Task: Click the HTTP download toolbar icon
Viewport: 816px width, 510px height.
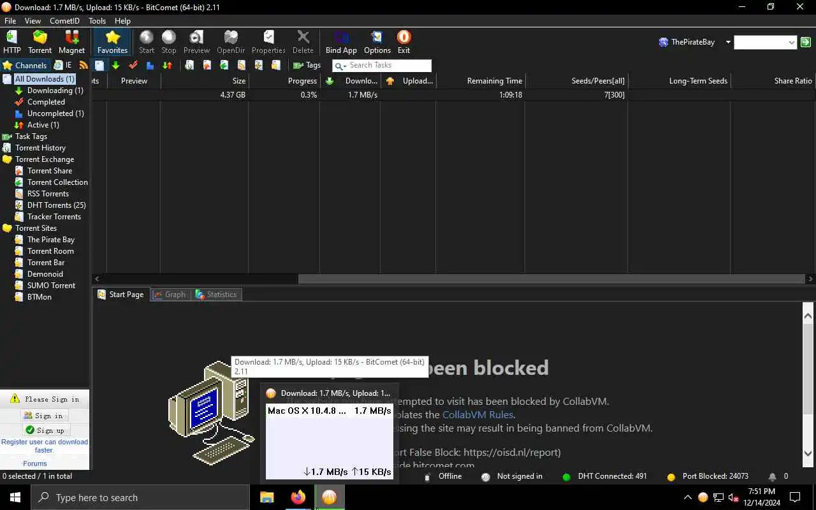Action: coord(12,42)
